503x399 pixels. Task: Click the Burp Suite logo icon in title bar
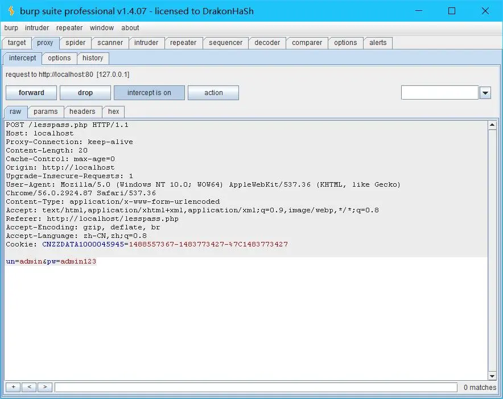pyautogui.click(x=11, y=11)
